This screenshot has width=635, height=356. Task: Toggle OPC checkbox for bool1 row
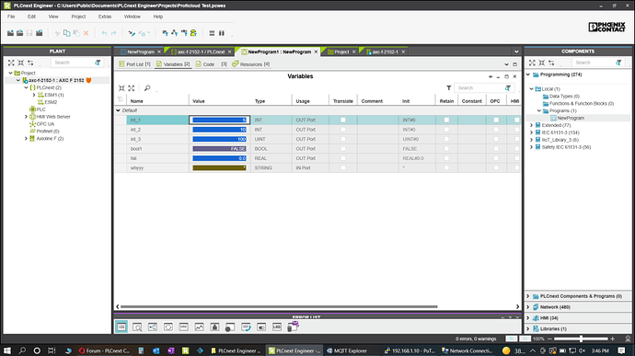(496, 149)
